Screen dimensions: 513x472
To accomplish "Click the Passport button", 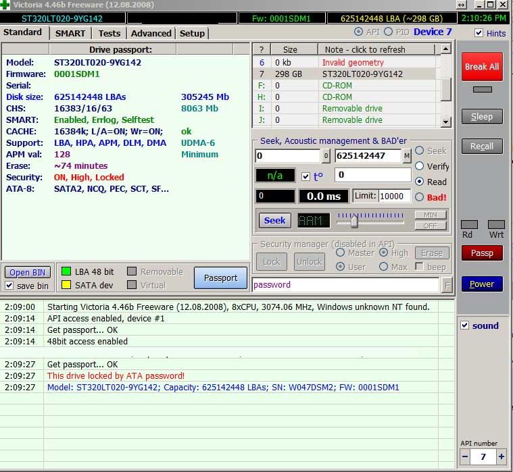I will click(x=220, y=278).
